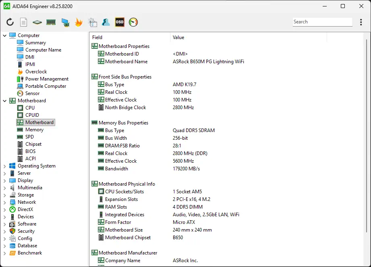Expand the Network node
This screenshot has width=371, height=267.
(x=4, y=203)
